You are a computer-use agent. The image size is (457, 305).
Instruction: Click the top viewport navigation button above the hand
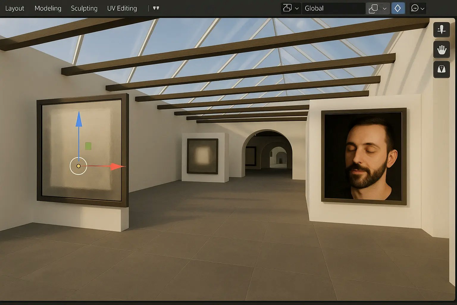pyautogui.click(x=442, y=29)
